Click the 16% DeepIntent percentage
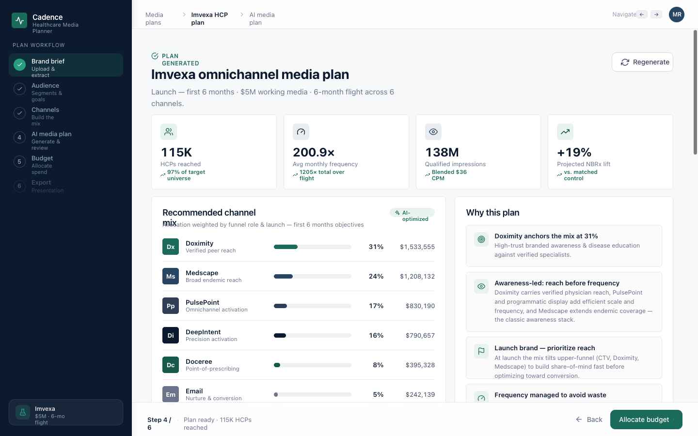This screenshot has width=698, height=436. pos(376,336)
